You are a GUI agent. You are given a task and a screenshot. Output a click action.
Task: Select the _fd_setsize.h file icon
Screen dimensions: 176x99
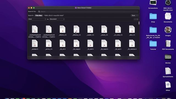pyautogui.click(x=132, y=43)
